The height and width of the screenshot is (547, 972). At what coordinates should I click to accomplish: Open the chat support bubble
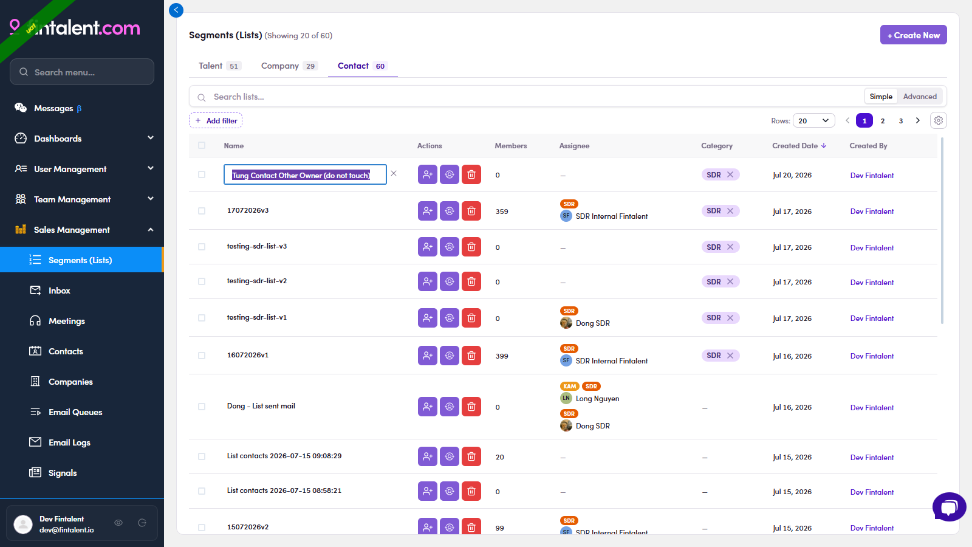pyautogui.click(x=950, y=507)
